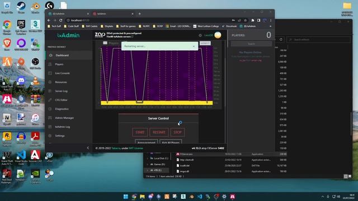Image resolution: width=358 pixels, height=201 pixels.
Task: Open the user profile avatar menu
Action: 218,35
